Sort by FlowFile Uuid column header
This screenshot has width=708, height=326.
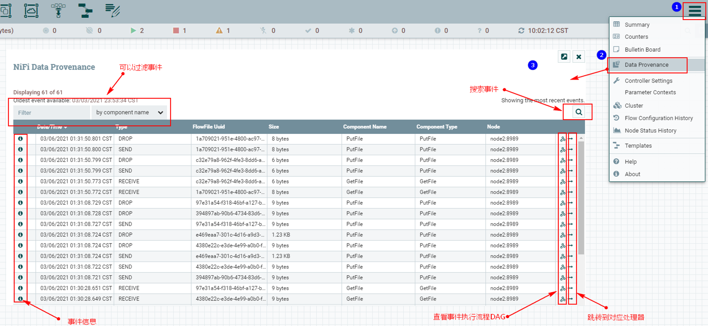coord(209,127)
